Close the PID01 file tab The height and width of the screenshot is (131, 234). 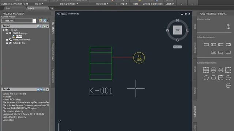(x=46, y=8)
